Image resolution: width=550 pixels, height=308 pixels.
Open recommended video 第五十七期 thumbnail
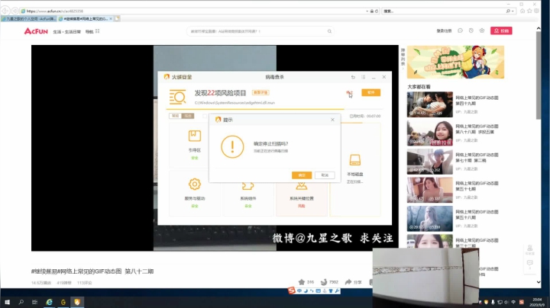pyautogui.click(x=429, y=190)
